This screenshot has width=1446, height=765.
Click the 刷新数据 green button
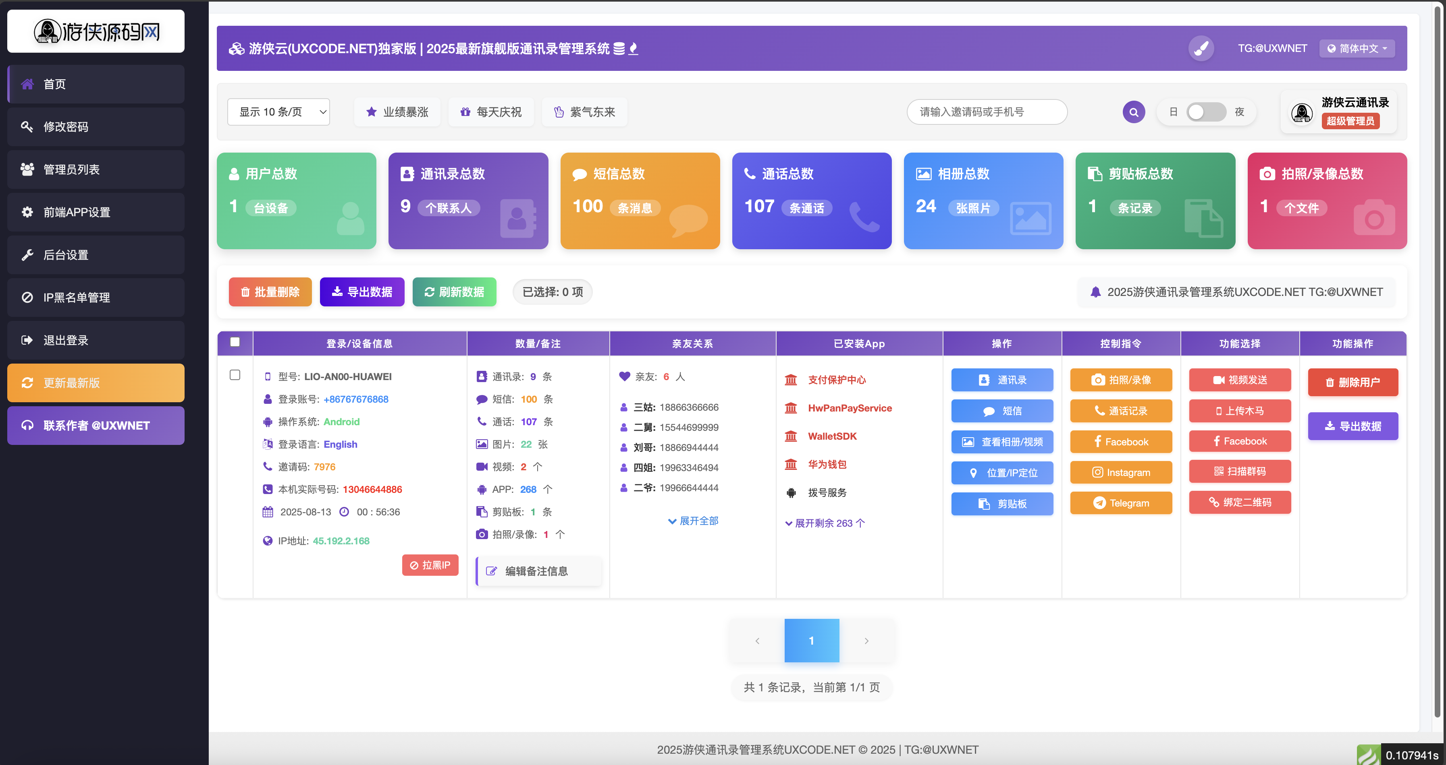(x=454, y=292)
